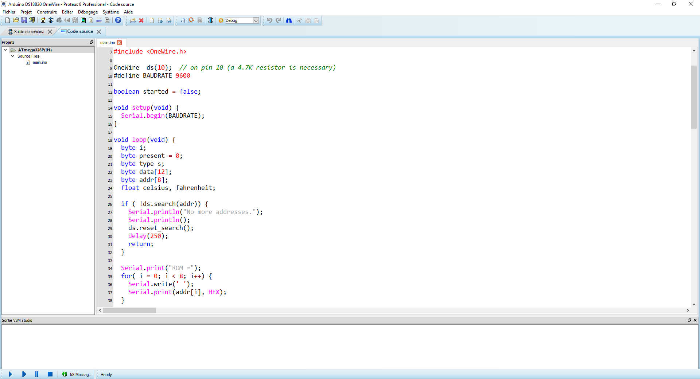
Task: Click the horizontal scrollbar thumb of editor
Action: pos(129,310)
